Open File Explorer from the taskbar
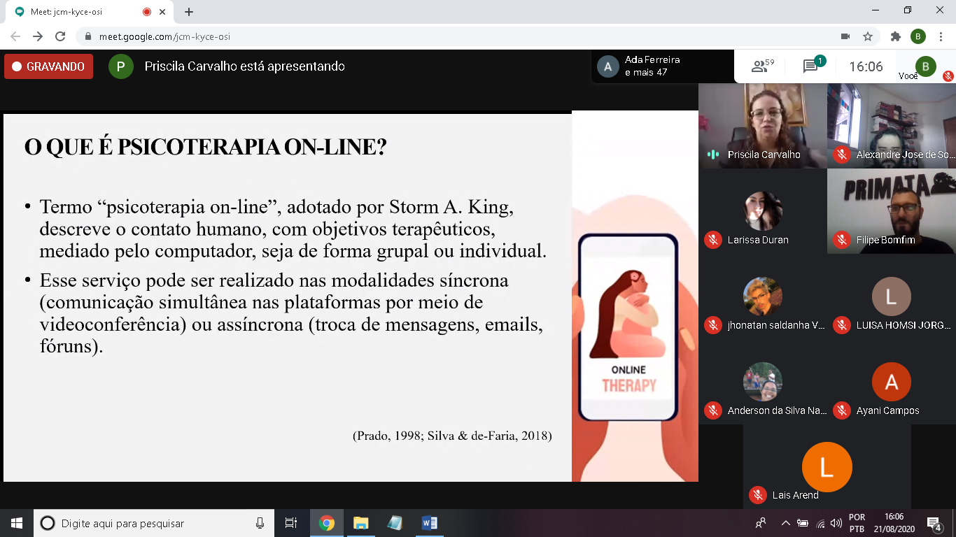The width and height of the screenshot is (956, 537). click(360, 523)
